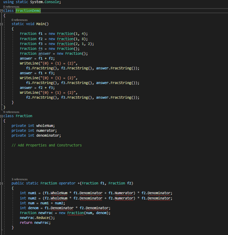This screenshot has height=235, width=228.
Task: Open '0 references' above class FractionDemo
Action: 11,7
